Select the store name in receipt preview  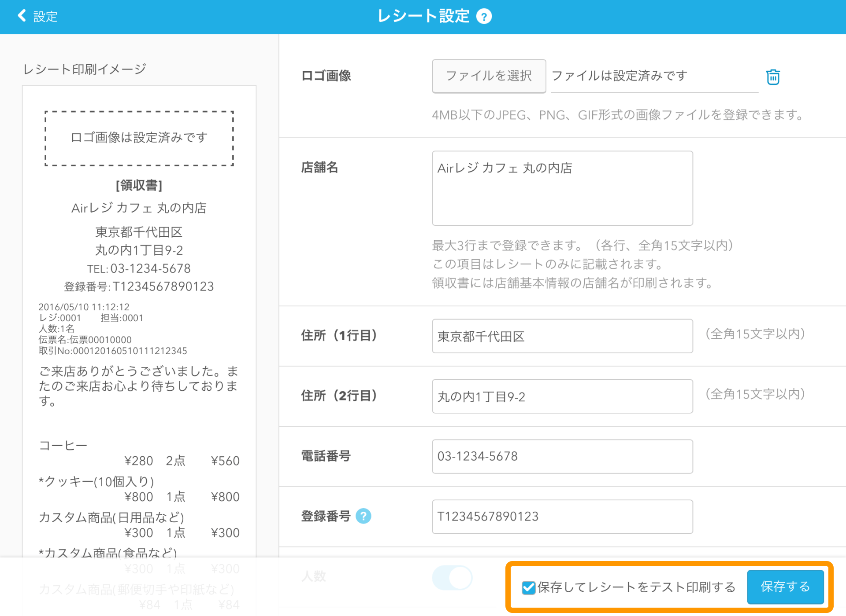tap(139, 208)
